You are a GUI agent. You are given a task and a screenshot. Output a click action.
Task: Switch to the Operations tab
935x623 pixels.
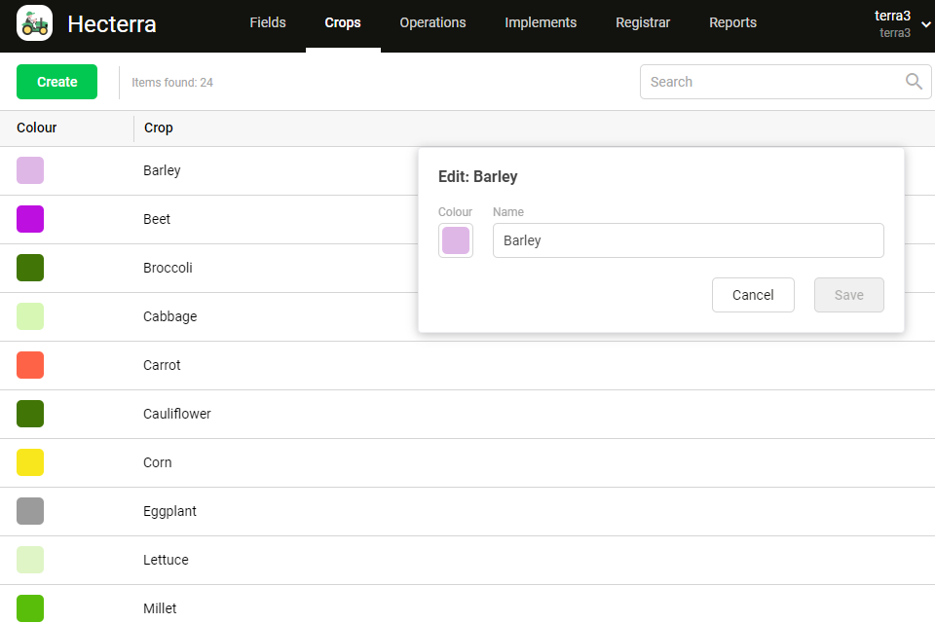(x=432, y=22)
